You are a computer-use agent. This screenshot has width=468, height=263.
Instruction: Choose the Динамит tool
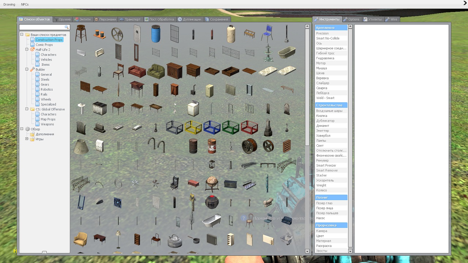pos(322,126)
